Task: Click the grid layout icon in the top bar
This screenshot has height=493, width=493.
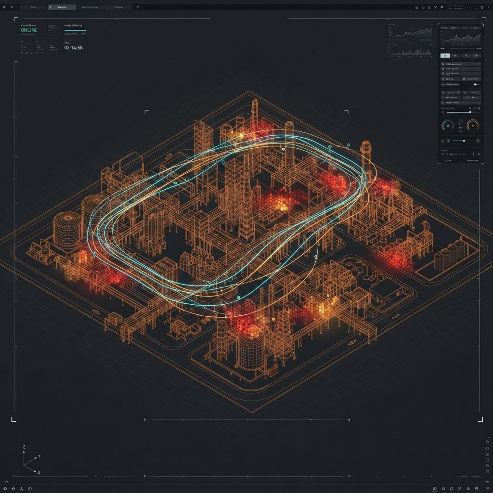Action: pyautogui.click(x=442, y=7)
